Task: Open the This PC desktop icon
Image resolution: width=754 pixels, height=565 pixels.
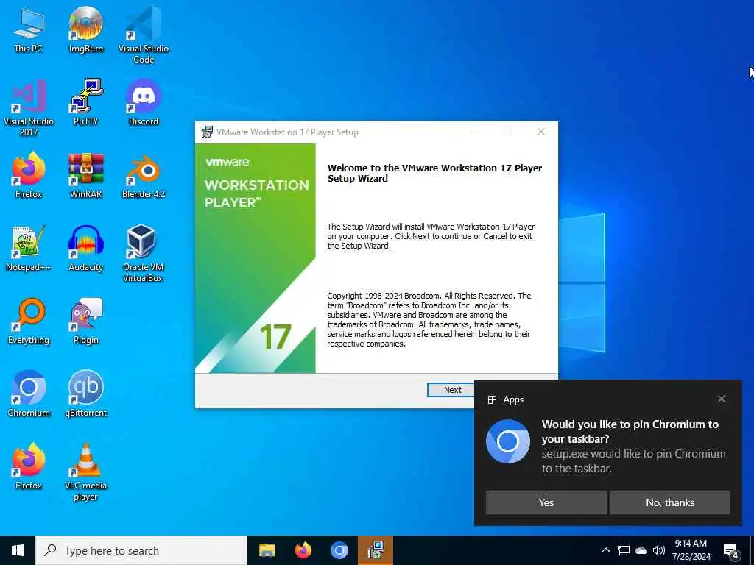Action: 29,29
